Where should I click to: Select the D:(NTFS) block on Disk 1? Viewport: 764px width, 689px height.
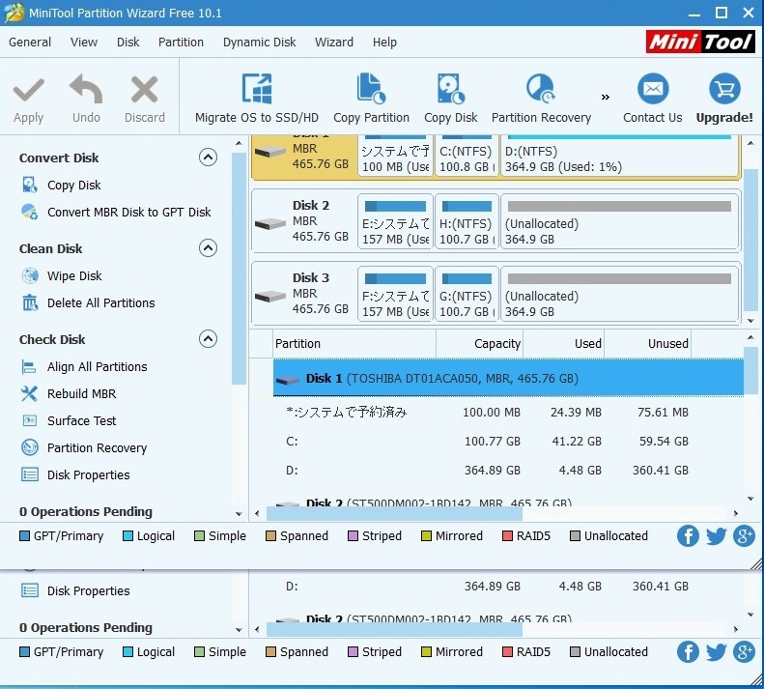(620, 155)
